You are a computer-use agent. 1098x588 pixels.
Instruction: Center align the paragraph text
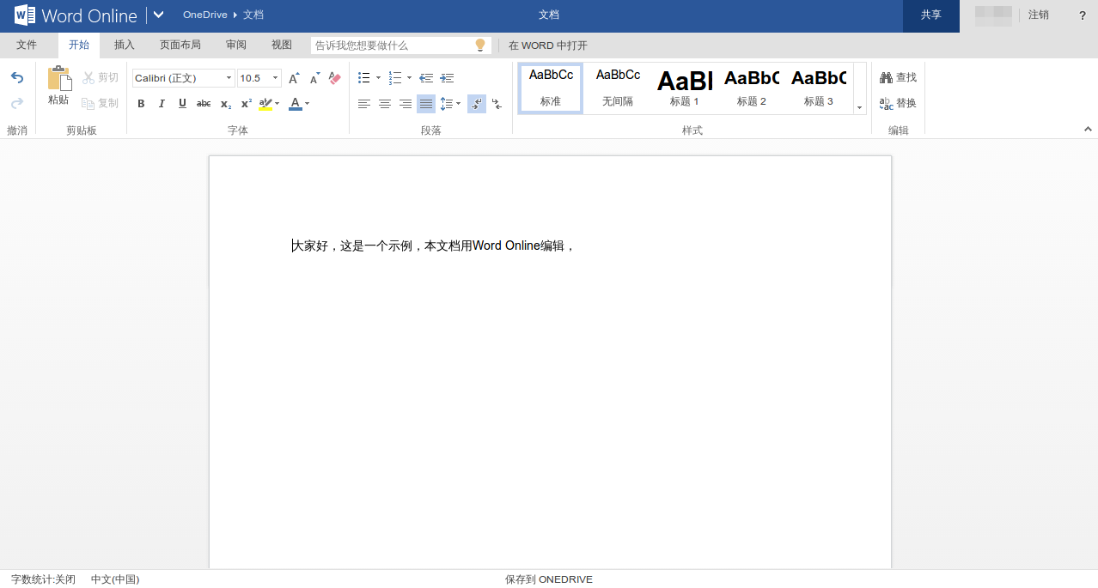385,104
